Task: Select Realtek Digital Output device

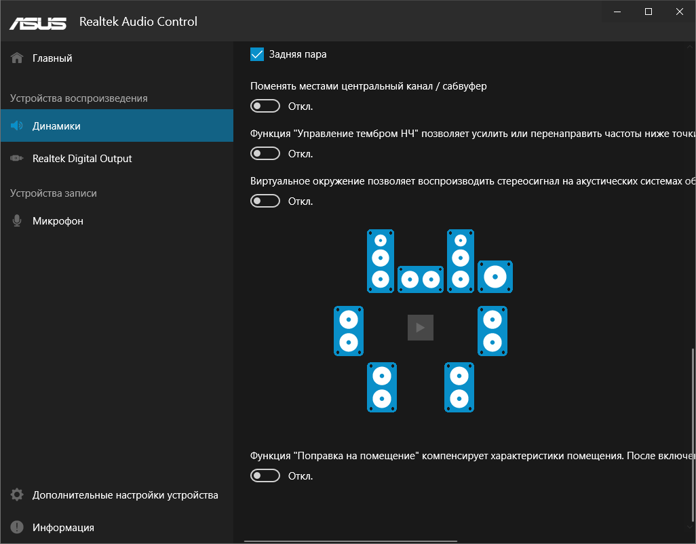Action: point(82,159)
